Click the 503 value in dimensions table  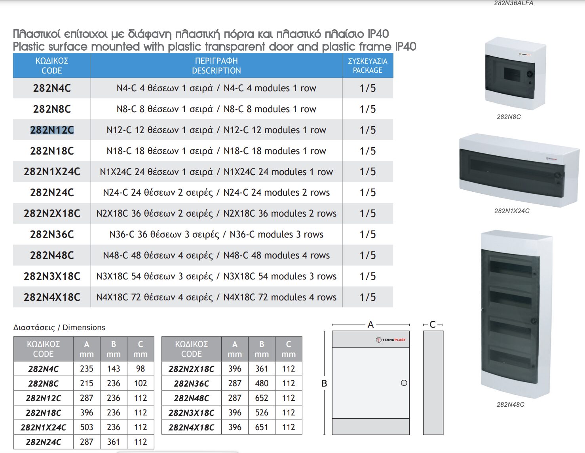(x=87, y=427)
